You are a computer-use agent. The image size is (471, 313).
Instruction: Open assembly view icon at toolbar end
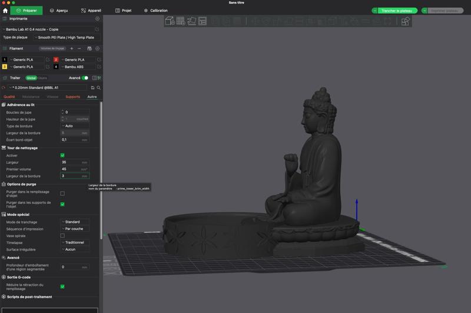[x=405, y=21]
